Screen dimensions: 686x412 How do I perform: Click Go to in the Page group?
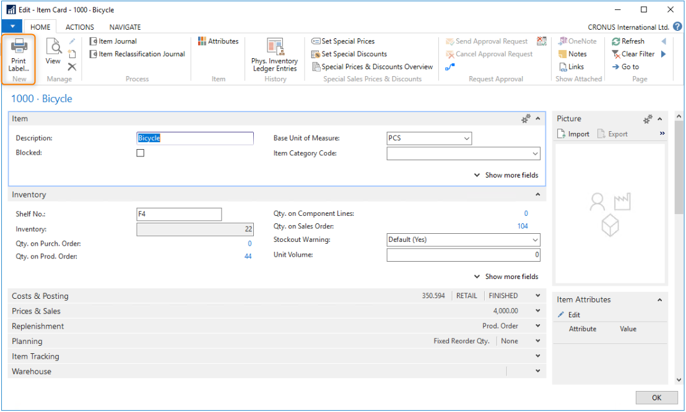click(625, 66)
